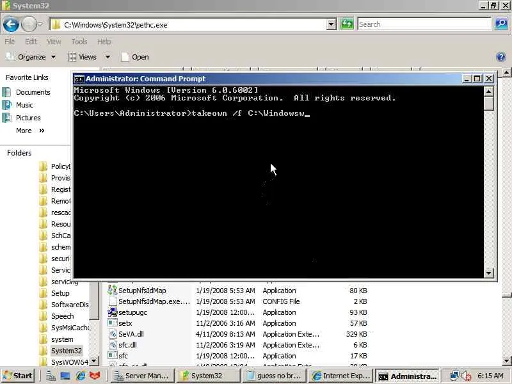Open the Help menu
This screenshot has width=512, height=384.
coord(104,42)
